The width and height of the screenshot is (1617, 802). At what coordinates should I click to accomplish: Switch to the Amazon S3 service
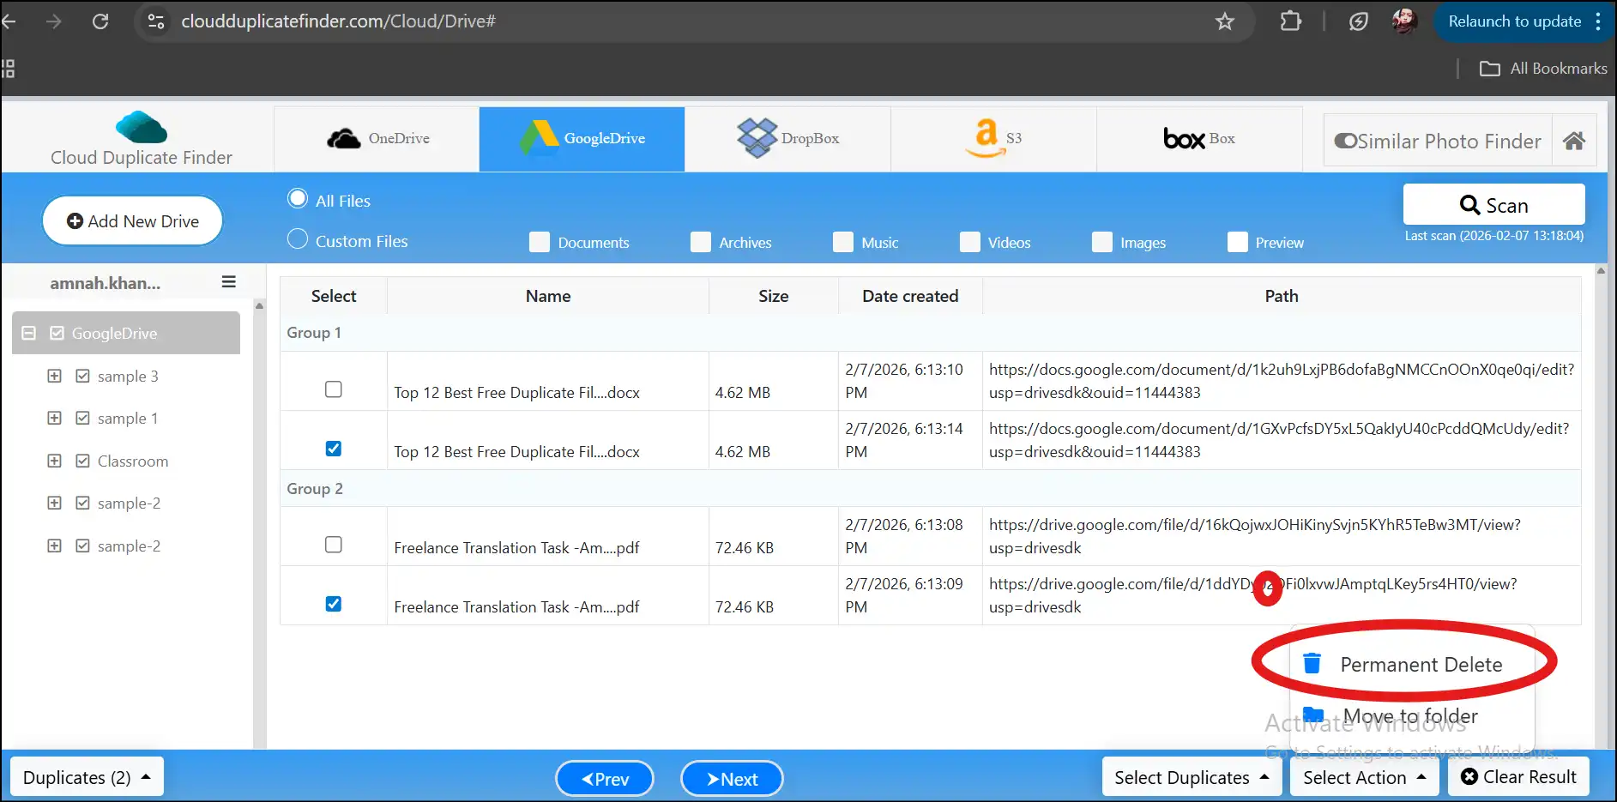(x=993, y=138)
